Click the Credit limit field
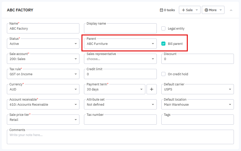This screenshot has width=241, height=151. click(120, 74)
